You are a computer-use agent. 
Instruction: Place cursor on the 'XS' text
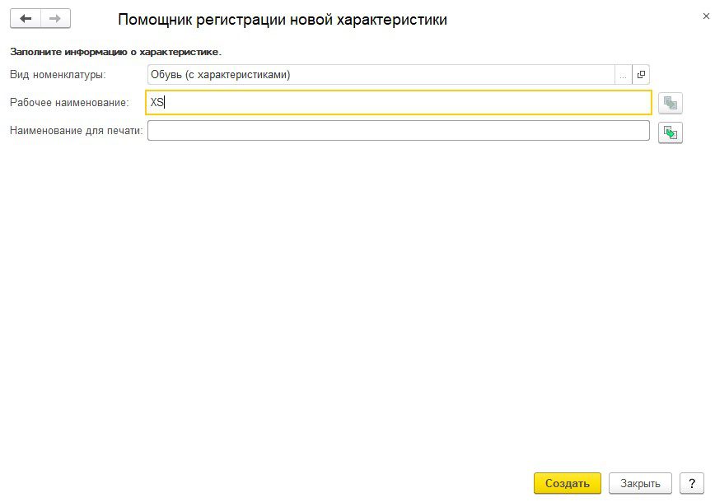coord(157,103)
